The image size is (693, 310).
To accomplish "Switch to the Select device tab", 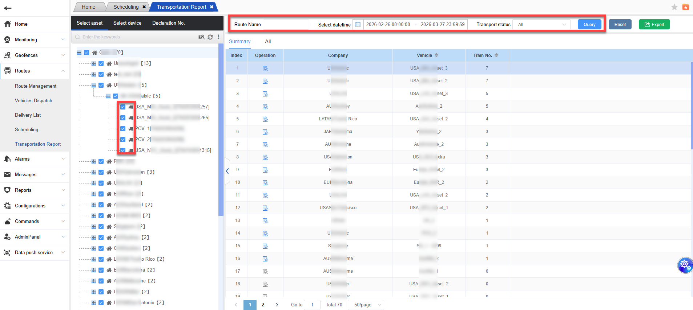I will [x=127, y=23].
